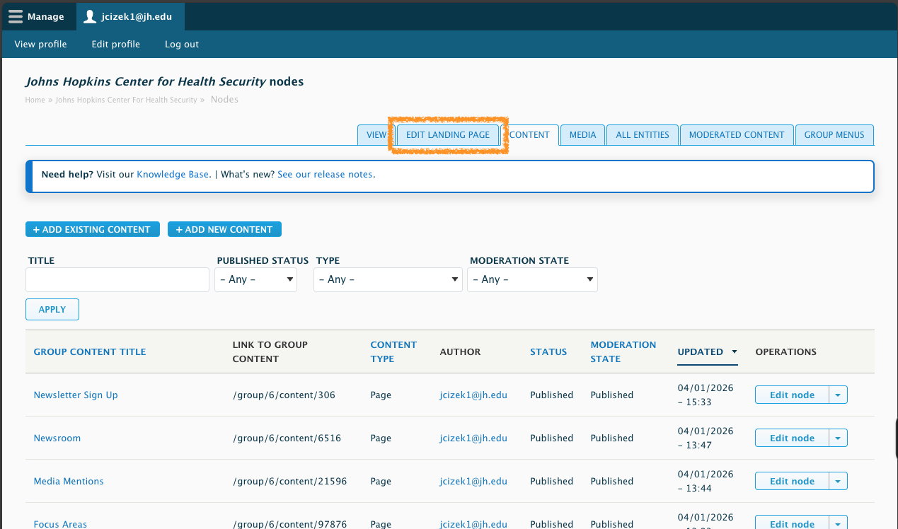The image size is (898, 529).
Task: Click Add Existing Content button
Action: pos(93,229)
